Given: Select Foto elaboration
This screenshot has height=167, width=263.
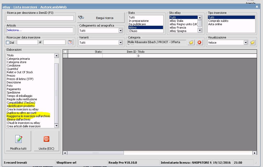Looking at the screenshot, I should point(30,86).
